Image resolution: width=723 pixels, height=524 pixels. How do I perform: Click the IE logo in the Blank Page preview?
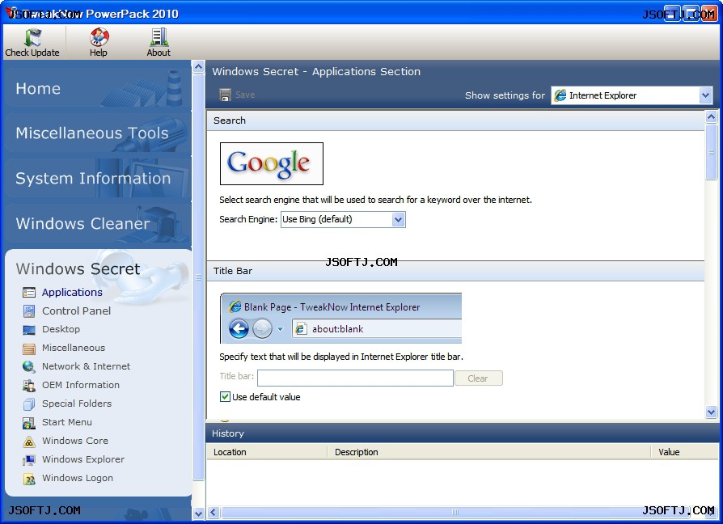tap(235, 306)
